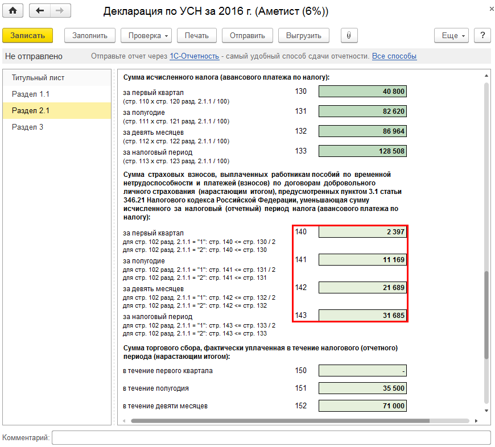This screenshot has height=447, width=495.
Task: Navigate back with the left arrow
Action: pos(39,11)
